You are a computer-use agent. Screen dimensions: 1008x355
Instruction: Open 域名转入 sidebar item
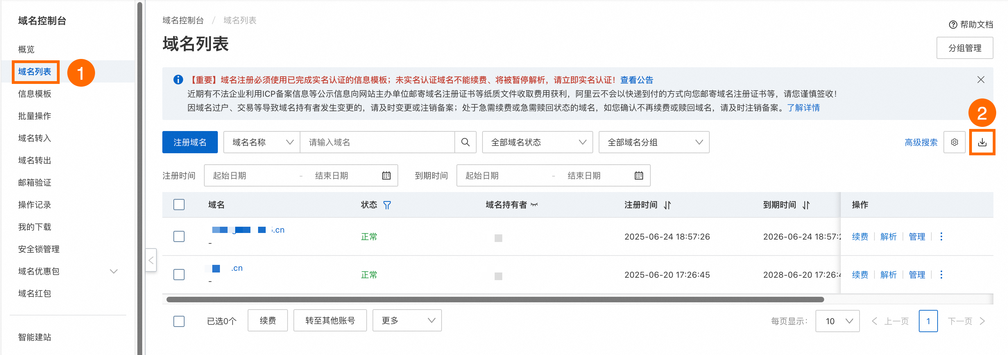tap(34, 138)
